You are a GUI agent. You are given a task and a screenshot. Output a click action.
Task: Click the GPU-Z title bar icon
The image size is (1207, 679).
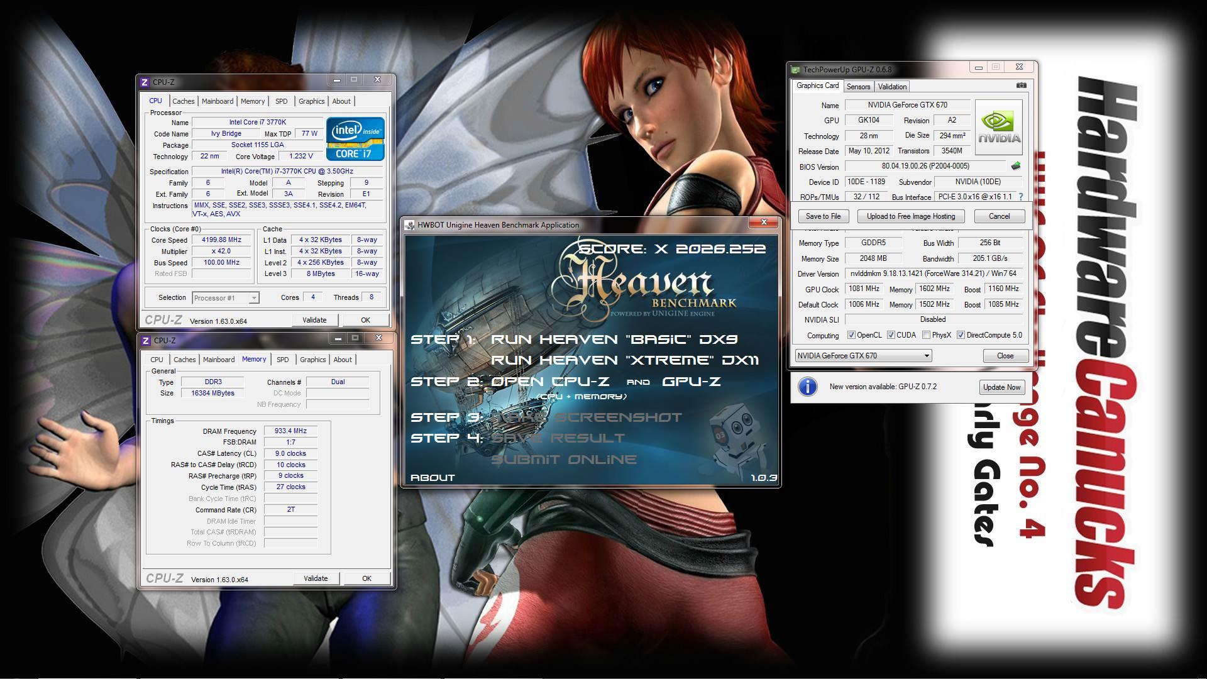click(x=796, y=70)
